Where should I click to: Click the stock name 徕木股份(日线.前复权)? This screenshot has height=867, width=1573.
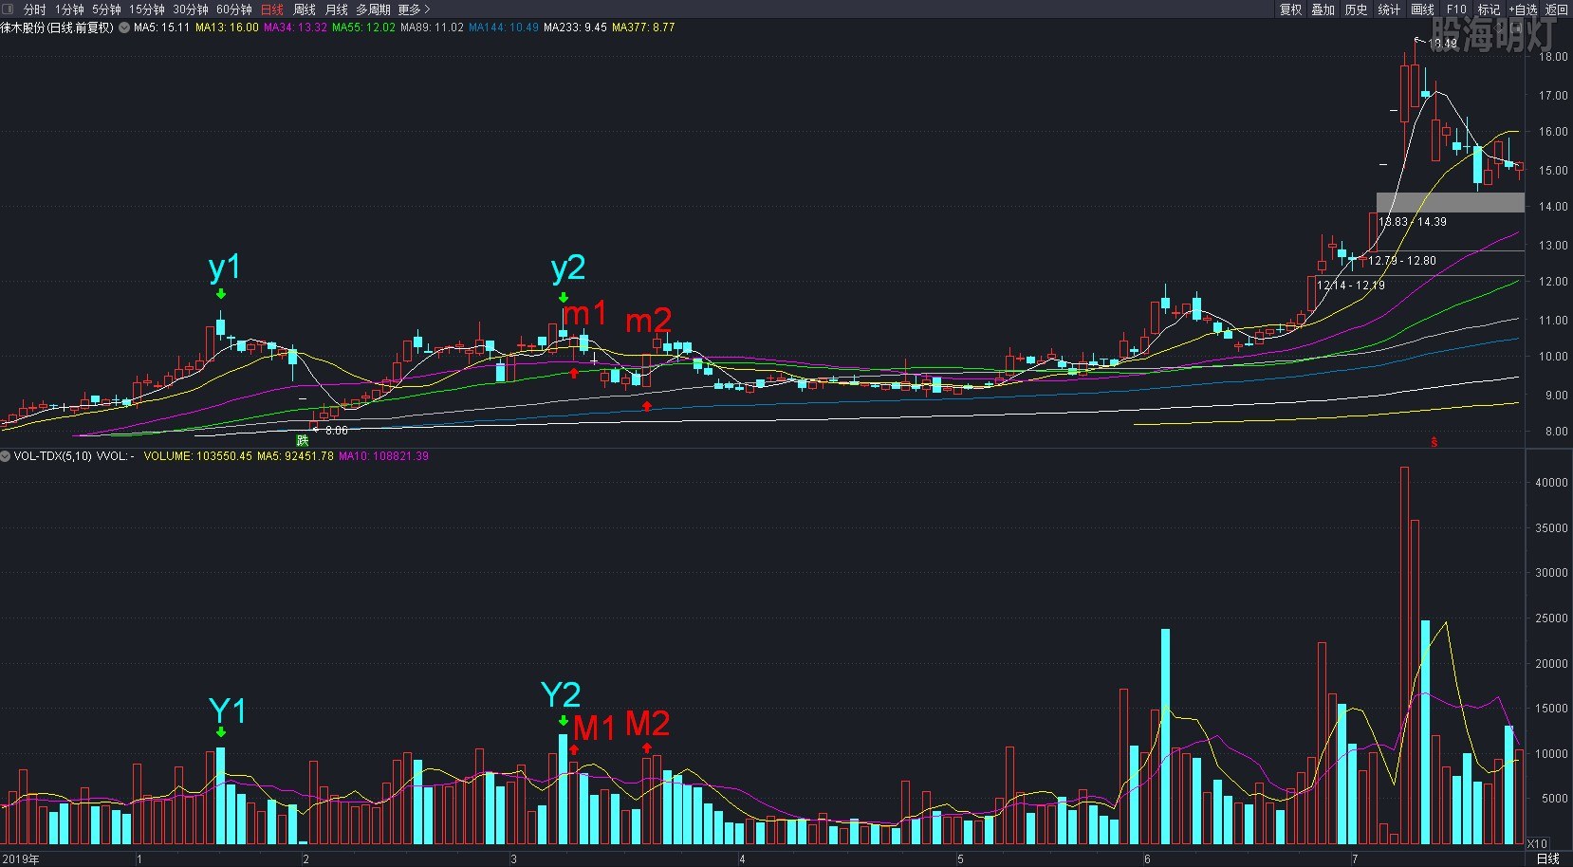[57, 28]
